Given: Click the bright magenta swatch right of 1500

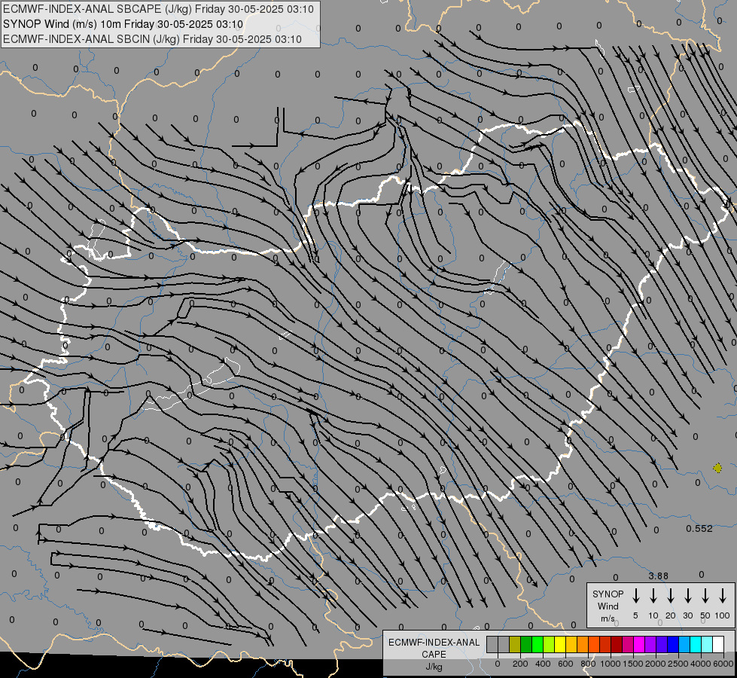Looking at the screenshot, I should [639, 645].
